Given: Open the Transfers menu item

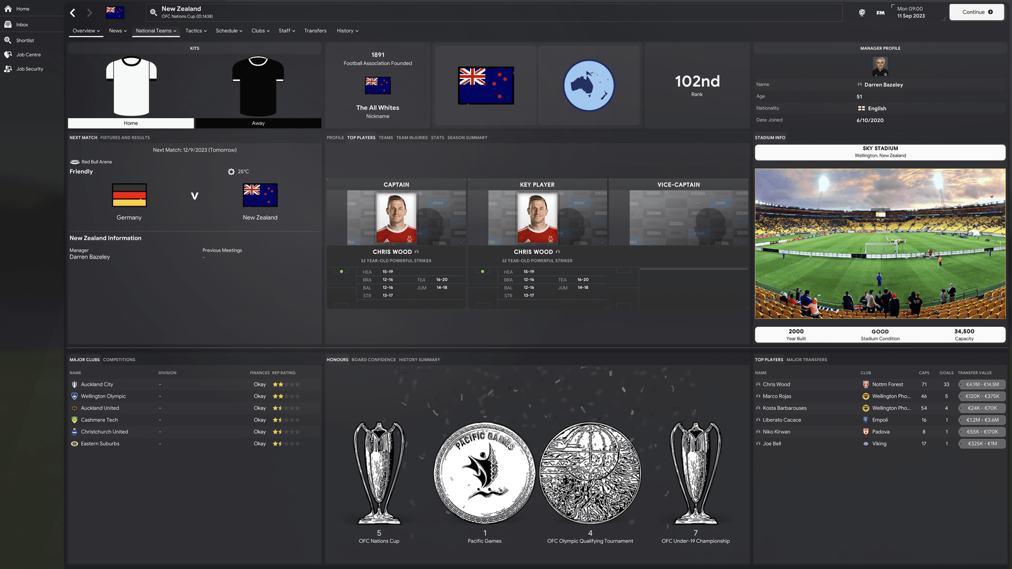Looking at the screenshot, I should point(315,31).
